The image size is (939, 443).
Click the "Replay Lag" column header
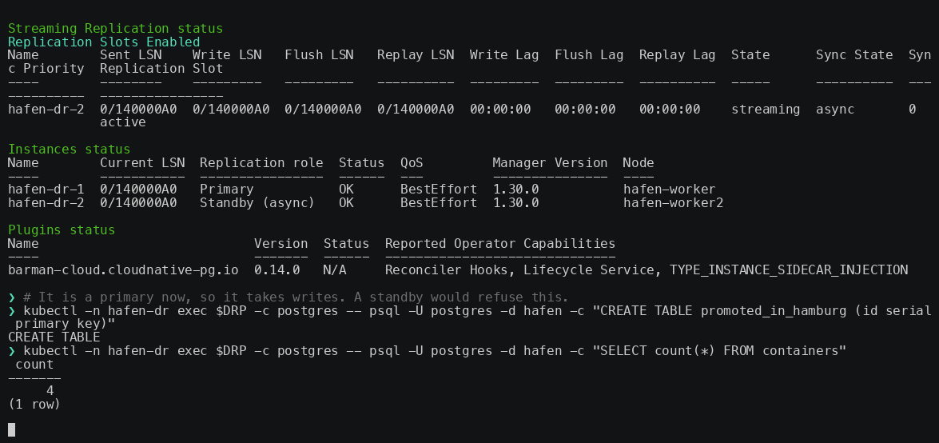[x=677, y=55]
